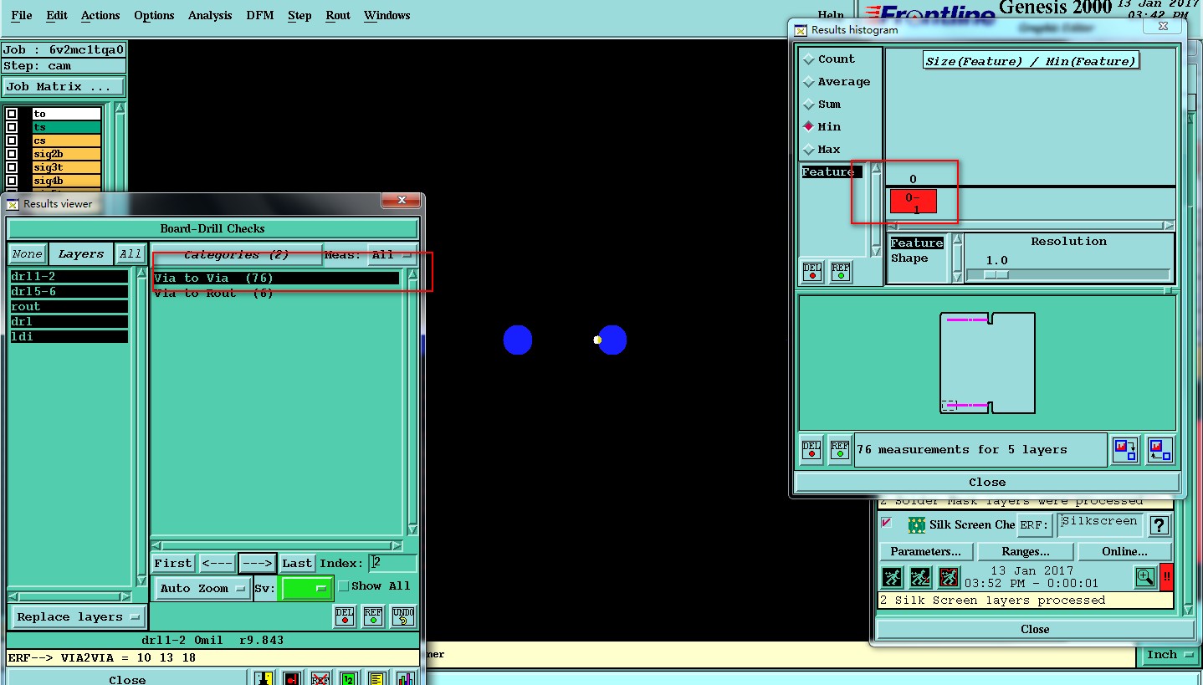Click second running-man icon in Silk Screen check

(920, 577)
